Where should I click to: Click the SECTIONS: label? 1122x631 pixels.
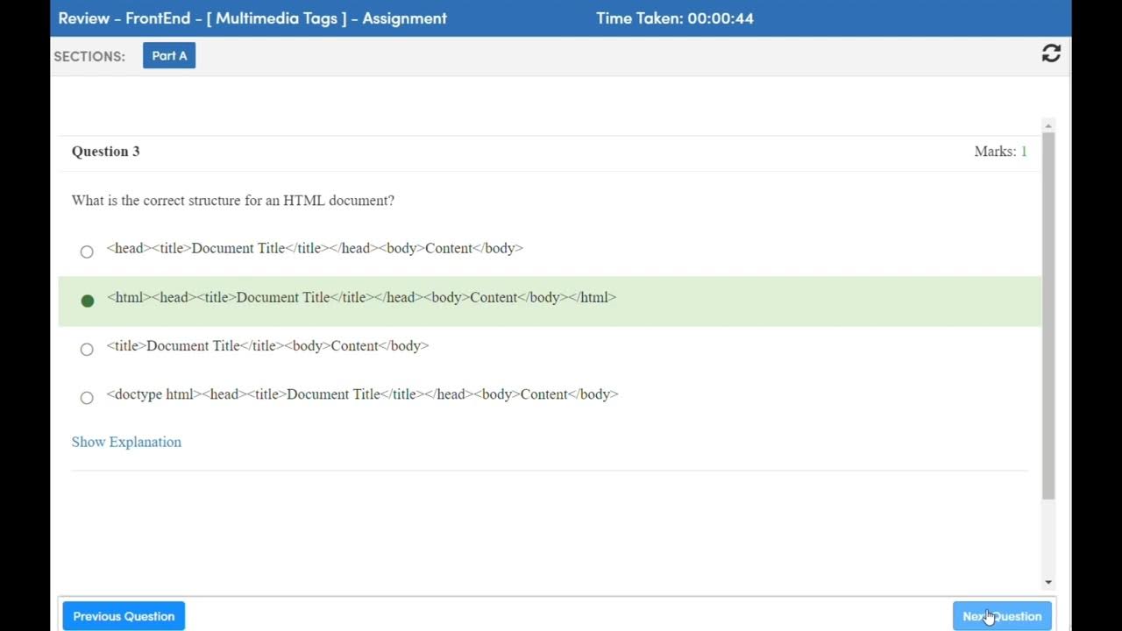89,56
